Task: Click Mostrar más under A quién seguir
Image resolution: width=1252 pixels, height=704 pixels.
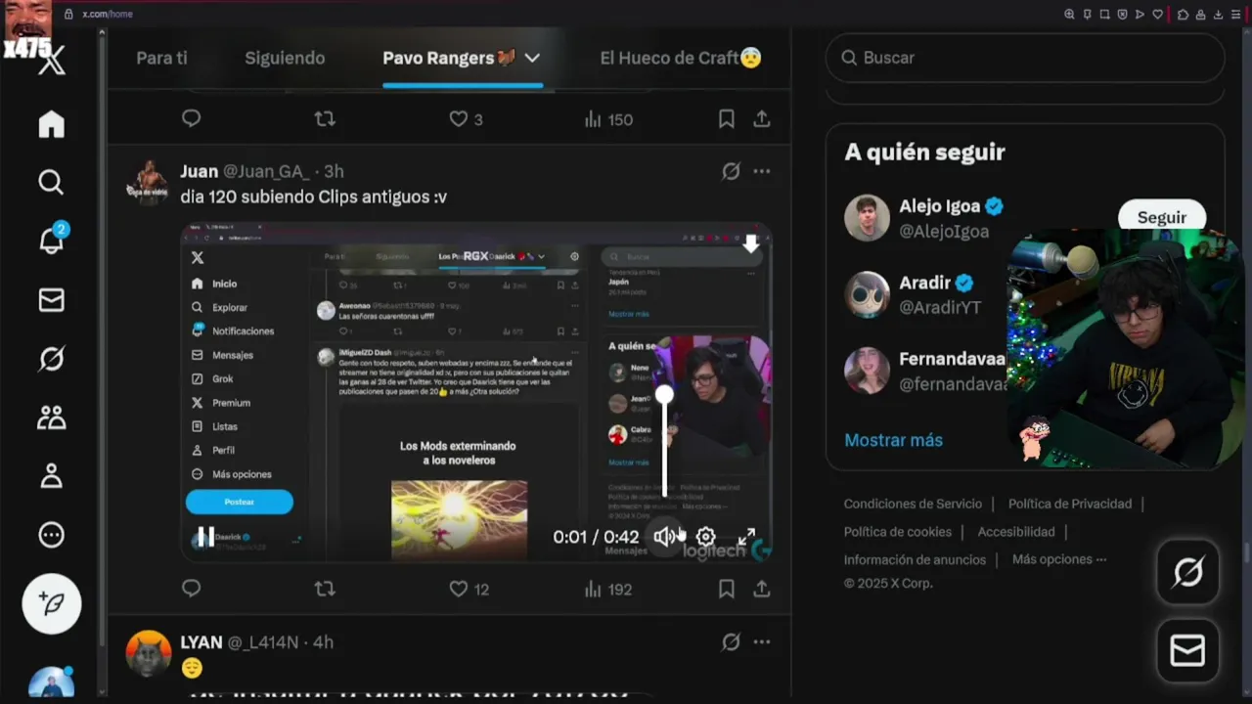Action: (x=893, y=440)
